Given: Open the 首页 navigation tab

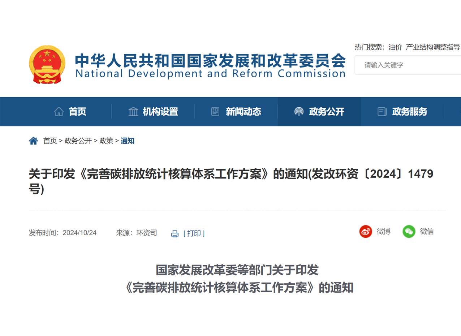Looking at the screenshot, I should 77,112.
